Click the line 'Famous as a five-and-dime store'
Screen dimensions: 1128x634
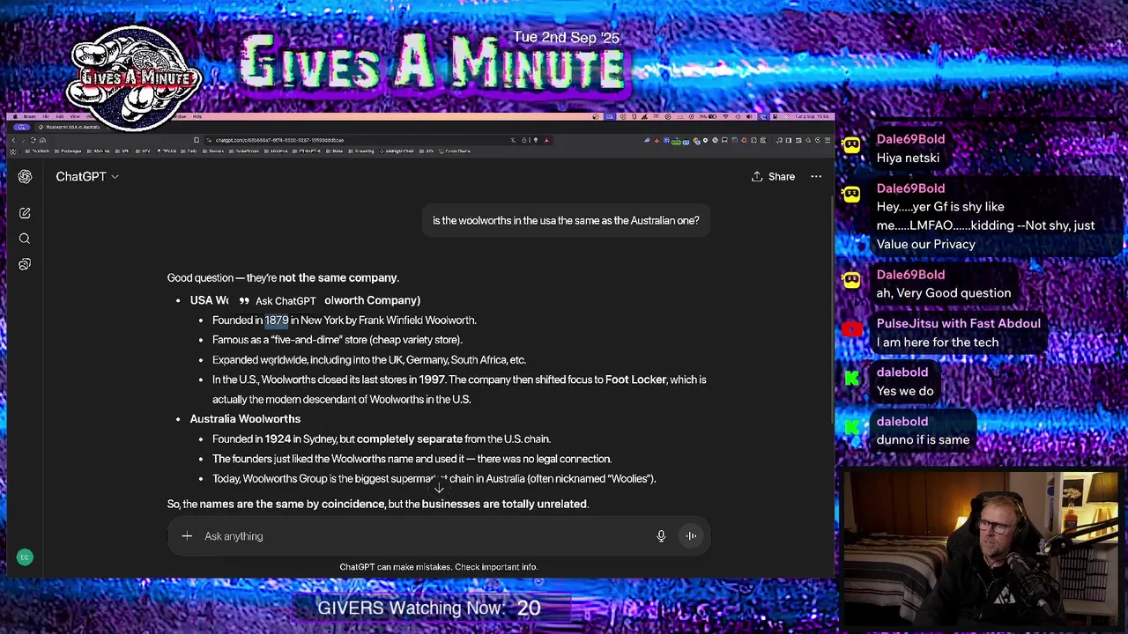pos(337,340)
